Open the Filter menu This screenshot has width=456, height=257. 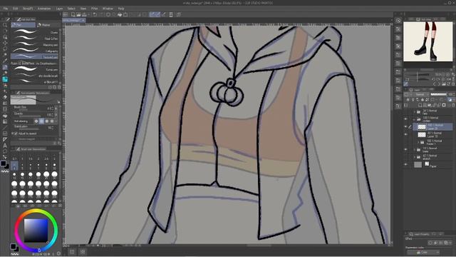(94, 9)
